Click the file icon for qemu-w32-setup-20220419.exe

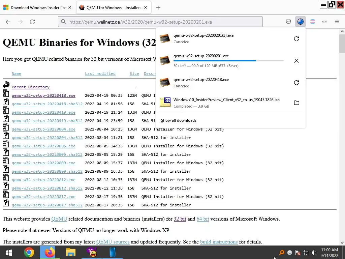tap(6, 110)
